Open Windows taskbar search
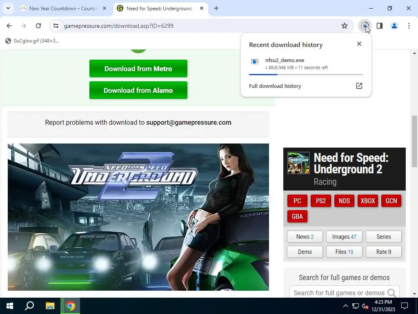 (x=29, y=306)
